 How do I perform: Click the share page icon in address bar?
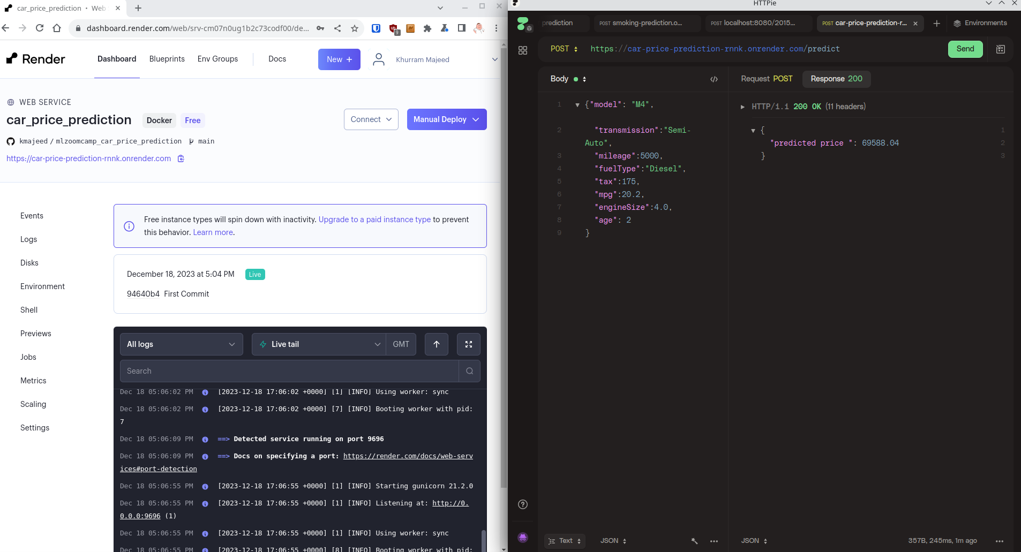[x=337, y=28]
